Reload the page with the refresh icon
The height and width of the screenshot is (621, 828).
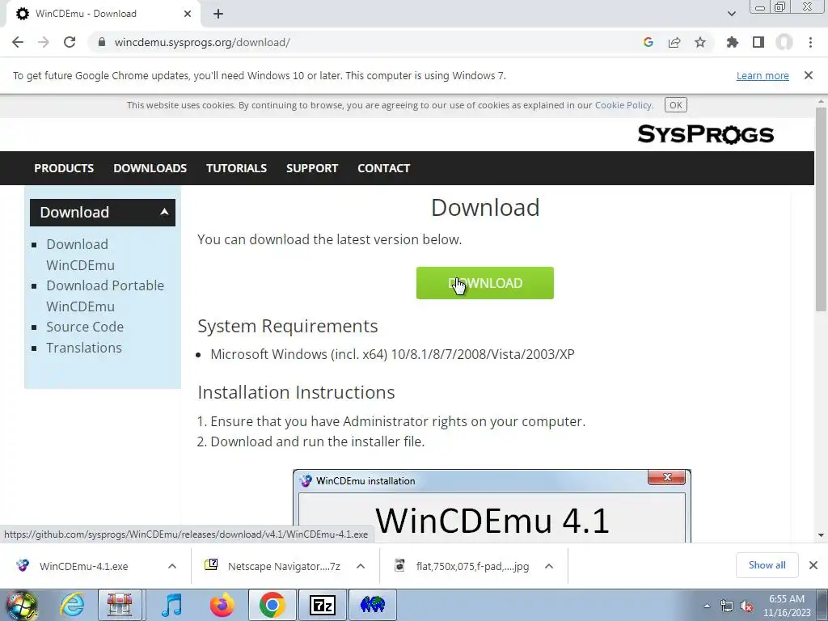pyautogui.click(x=70, y=42)
